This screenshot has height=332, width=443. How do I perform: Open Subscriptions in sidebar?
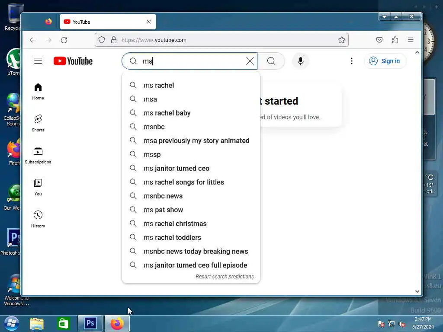[x=38, y=155]
